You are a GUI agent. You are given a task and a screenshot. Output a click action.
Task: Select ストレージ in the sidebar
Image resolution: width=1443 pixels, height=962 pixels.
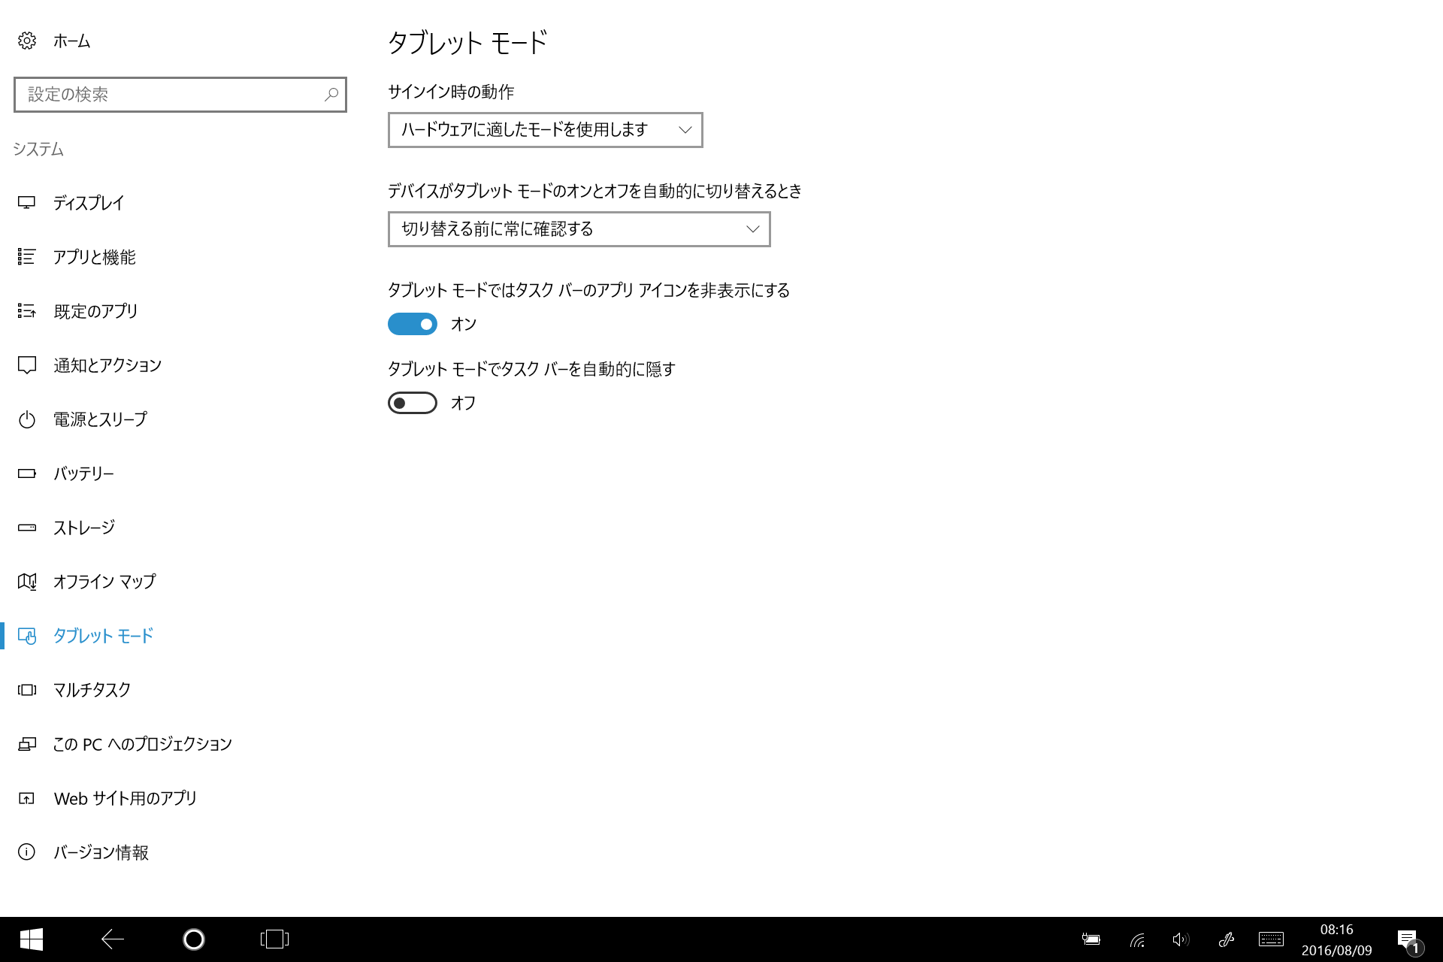[84, 528]
